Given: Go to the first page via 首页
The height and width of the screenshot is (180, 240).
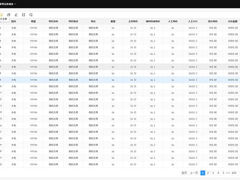Looking at the screenshot, I should coord(184,173).
